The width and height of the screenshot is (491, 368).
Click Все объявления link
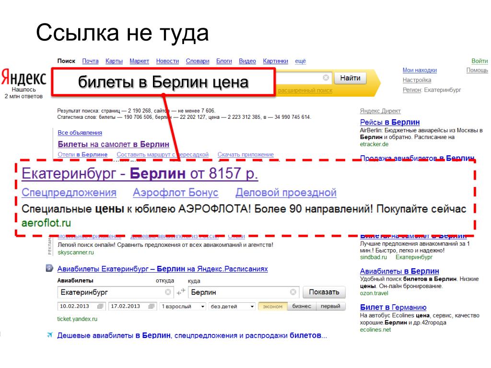click(80, 133)
